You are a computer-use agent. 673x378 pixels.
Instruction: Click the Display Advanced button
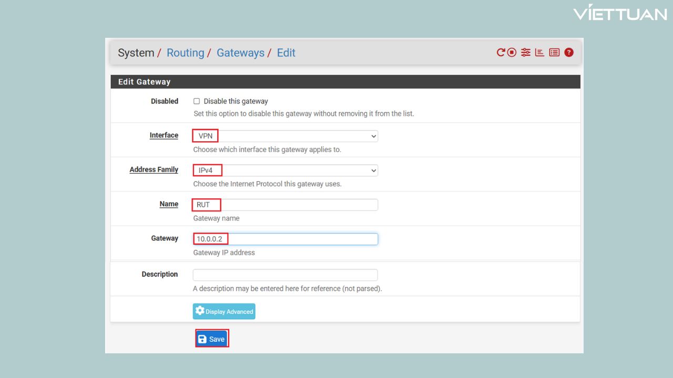click(224, 311)
